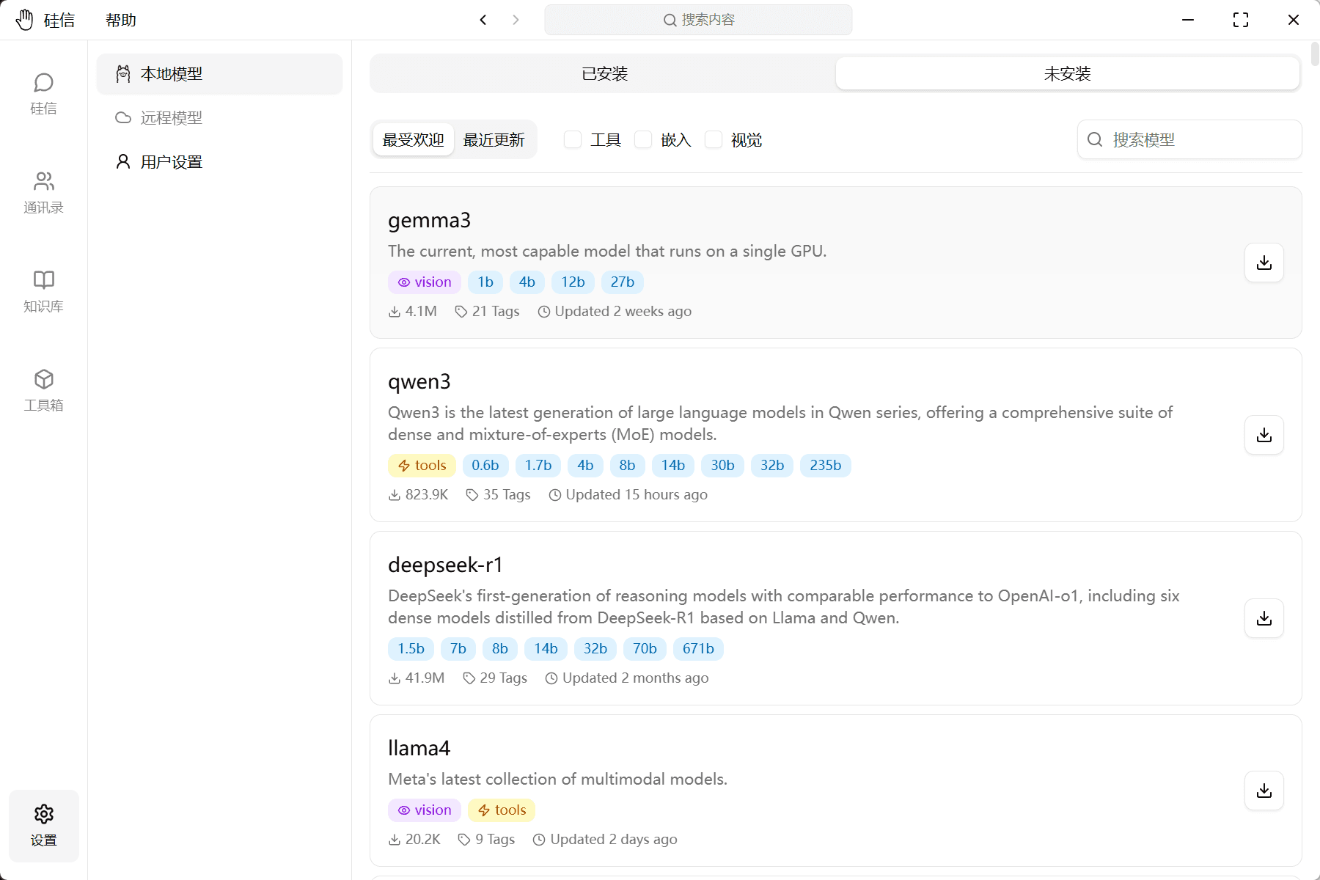Open the deepseek-r1 model title
Viewport: 1320px width, 880px height.
click(x=445, y=565)
